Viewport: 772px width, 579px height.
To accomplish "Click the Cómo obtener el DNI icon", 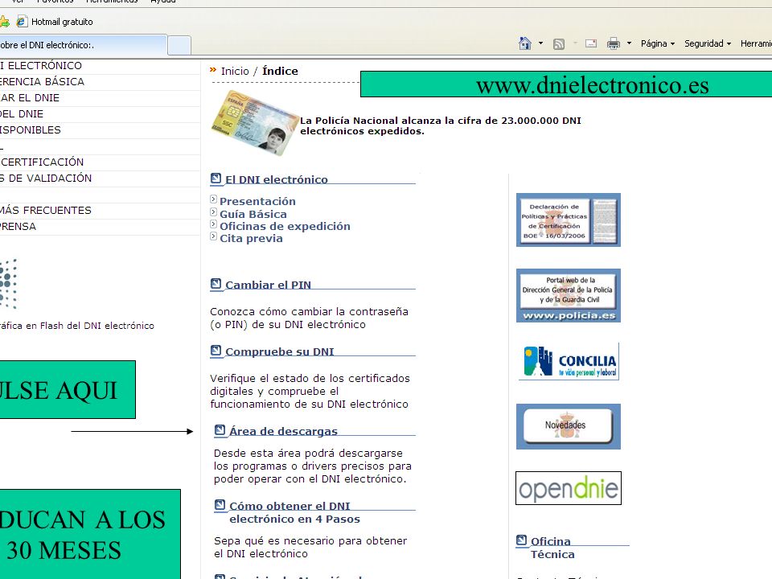I will [220, 505].
